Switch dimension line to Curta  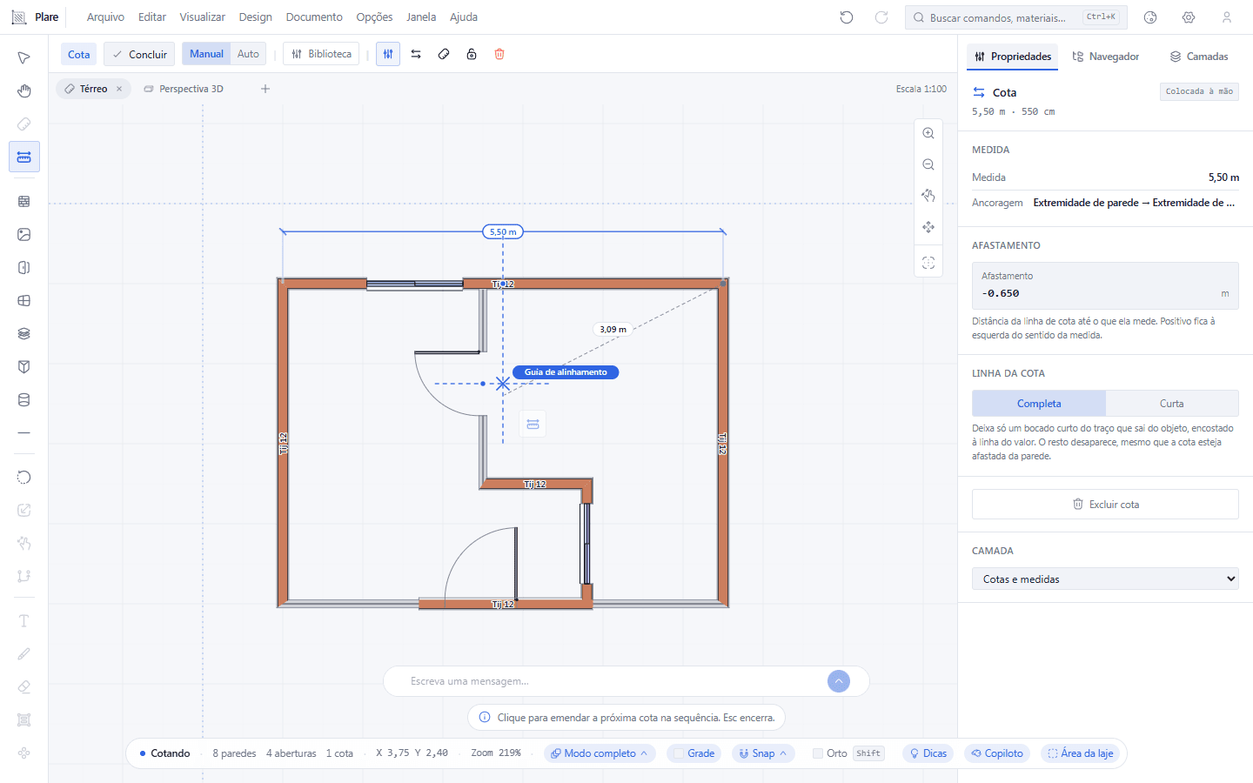[1172, 404]
